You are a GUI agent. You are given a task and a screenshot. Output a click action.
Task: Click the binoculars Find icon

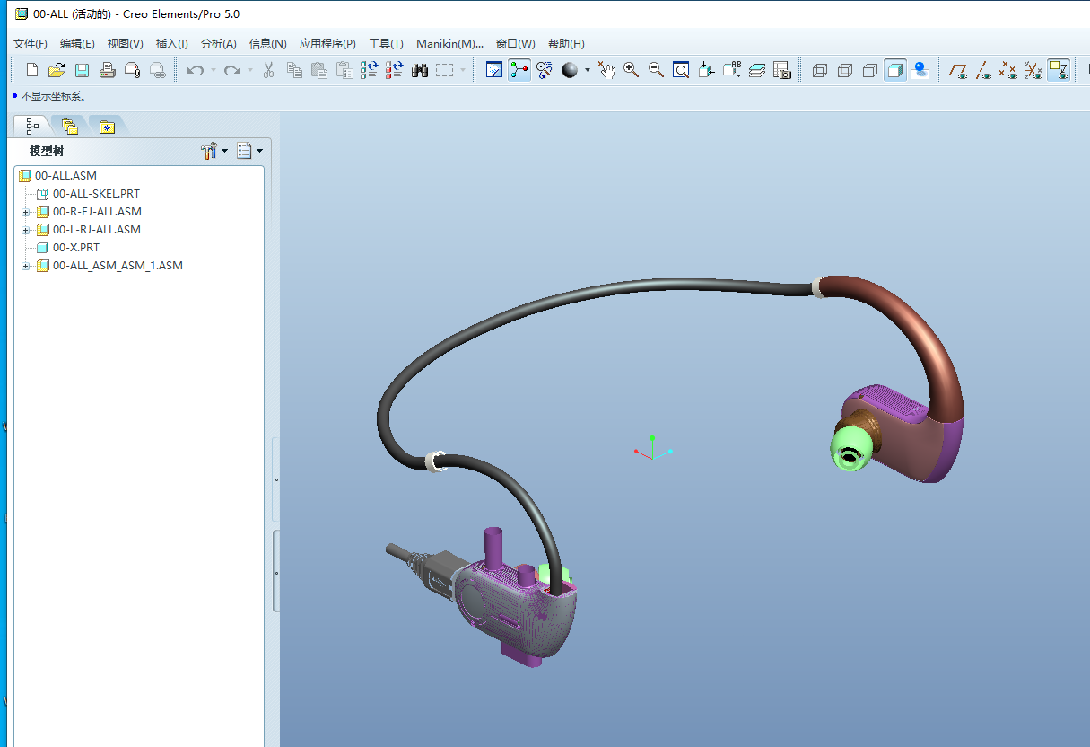420,70
